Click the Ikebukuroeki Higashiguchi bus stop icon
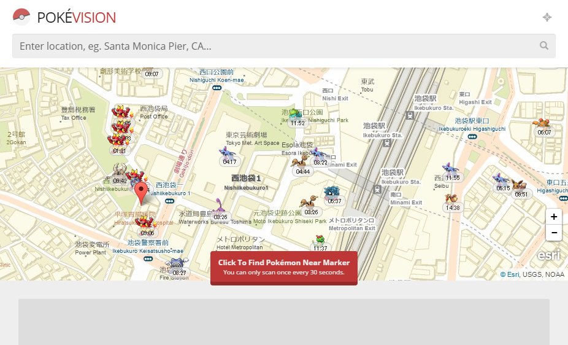The height and width of the screenshot is (345, 568). 472,137
